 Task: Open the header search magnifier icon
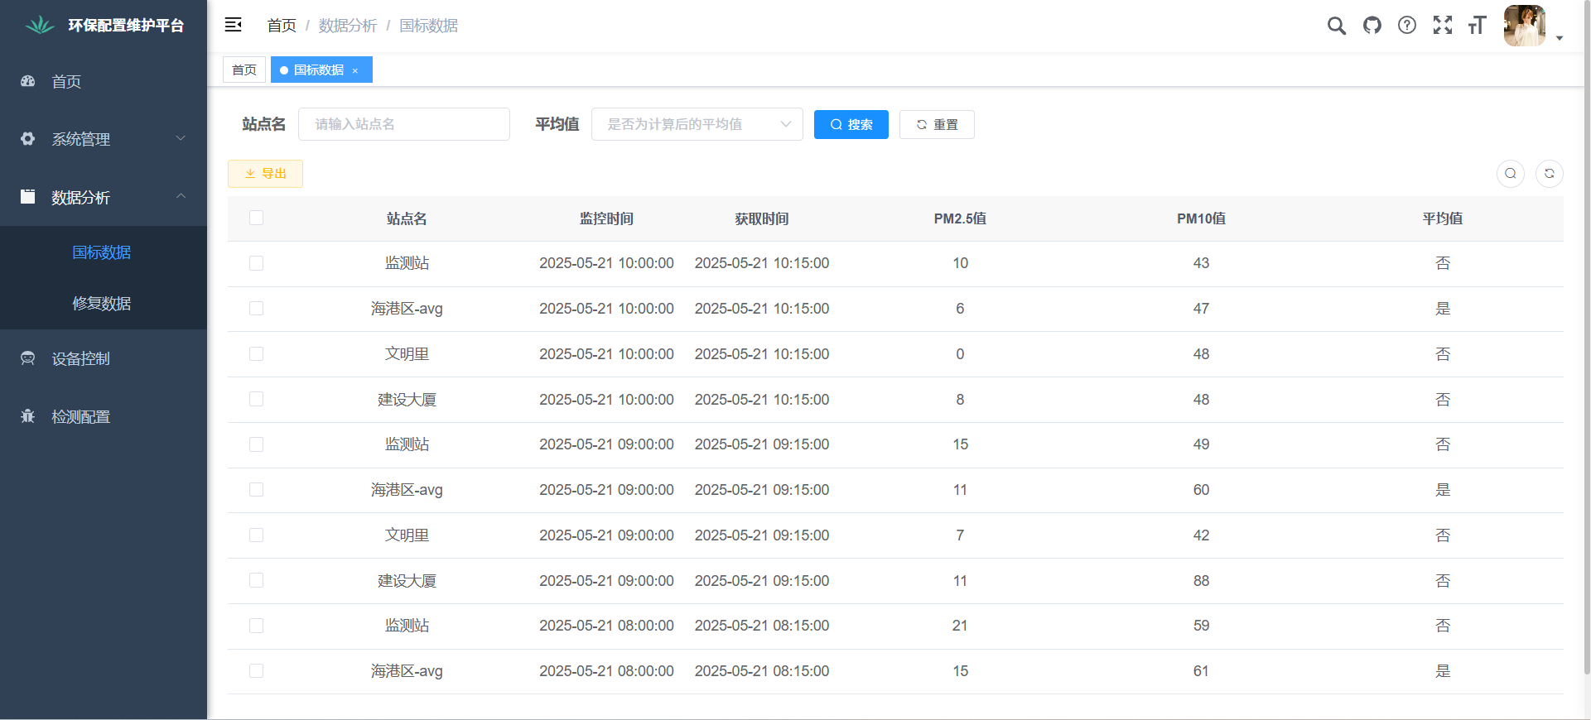[1336, 26]
